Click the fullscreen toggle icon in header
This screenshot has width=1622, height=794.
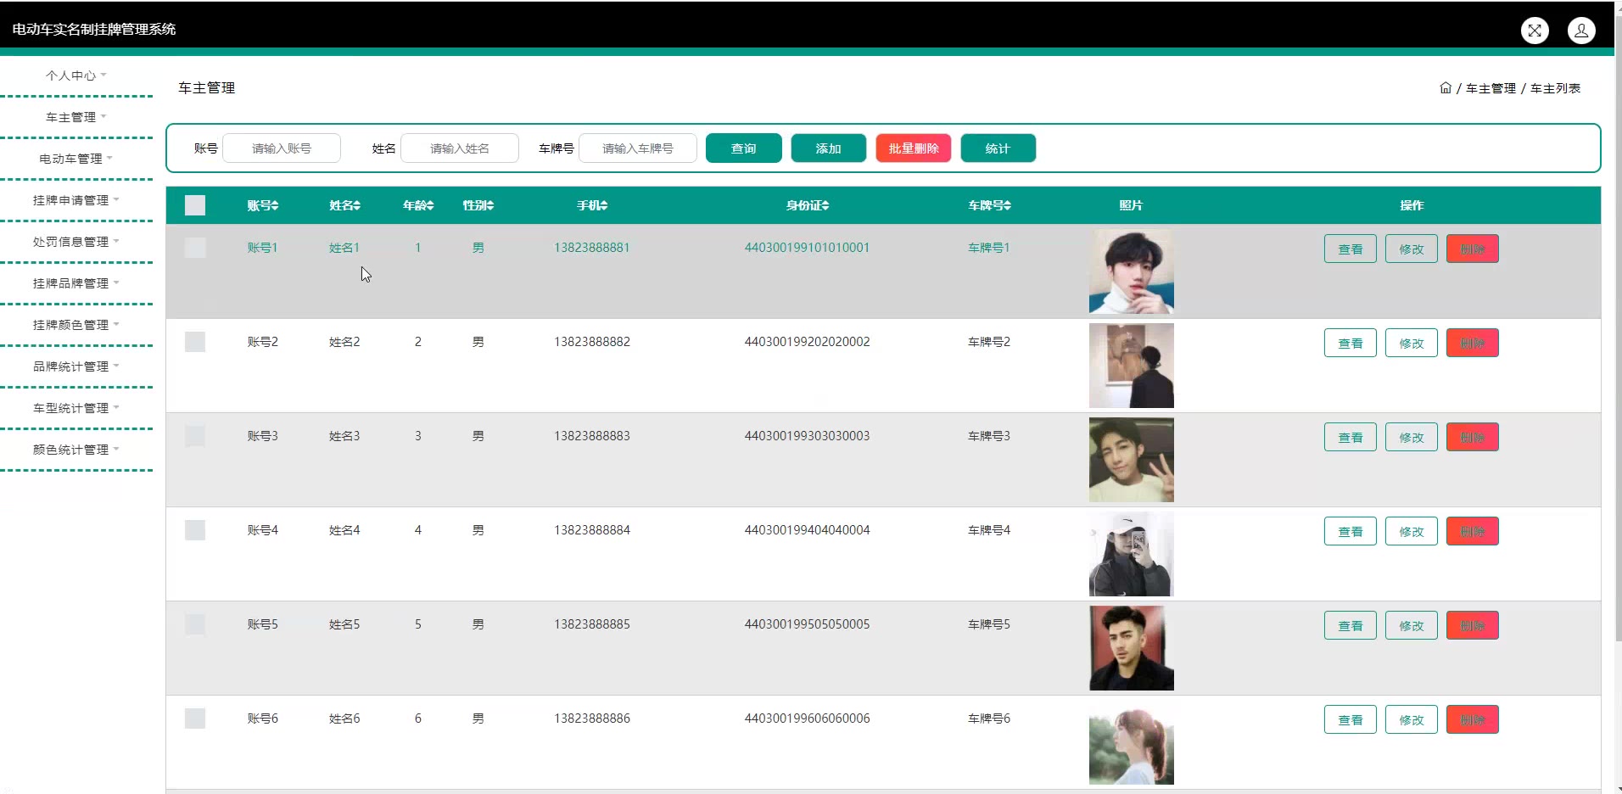(x=1535, y=31)
